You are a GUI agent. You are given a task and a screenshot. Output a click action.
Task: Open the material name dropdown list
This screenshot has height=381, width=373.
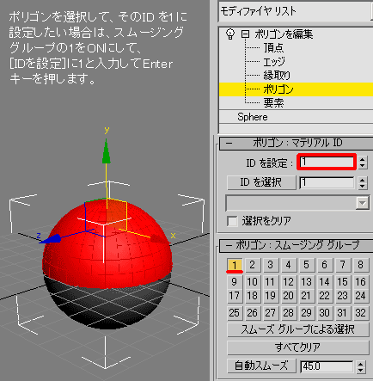click(x=363, y=203)
